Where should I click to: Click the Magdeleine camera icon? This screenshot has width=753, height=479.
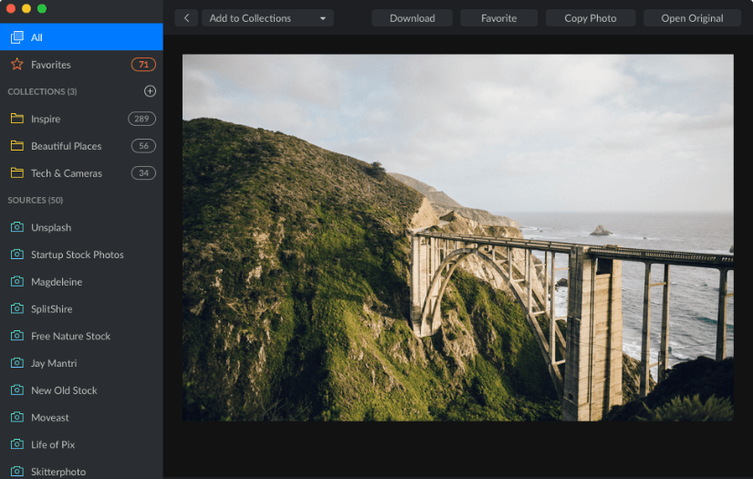pyautogui.click(x=17, y=281)
